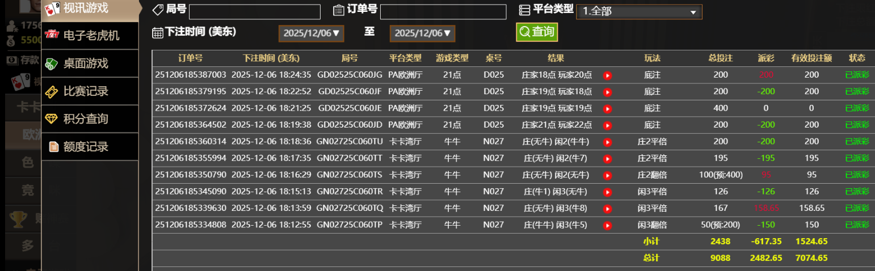Open the 电子老虎机 menu item
Viewport: 875px width, 271px height.
pyautogui.click(x=91, y=36)
